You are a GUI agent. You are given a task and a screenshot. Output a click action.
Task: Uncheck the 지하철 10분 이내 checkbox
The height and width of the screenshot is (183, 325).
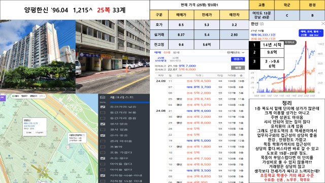click(x=103, y=175)
